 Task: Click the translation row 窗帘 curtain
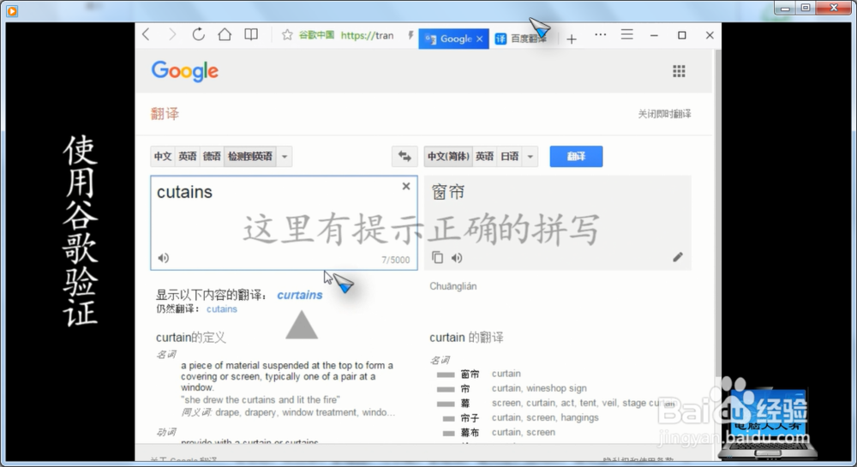point(479,374)
